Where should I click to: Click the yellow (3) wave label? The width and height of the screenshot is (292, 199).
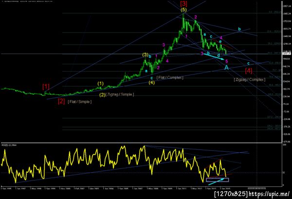[x=145, y=54]
